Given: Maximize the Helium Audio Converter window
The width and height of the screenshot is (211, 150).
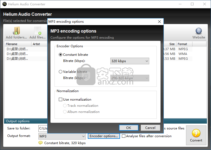Looking at the screenshot, I should click(x=192, y=4).
